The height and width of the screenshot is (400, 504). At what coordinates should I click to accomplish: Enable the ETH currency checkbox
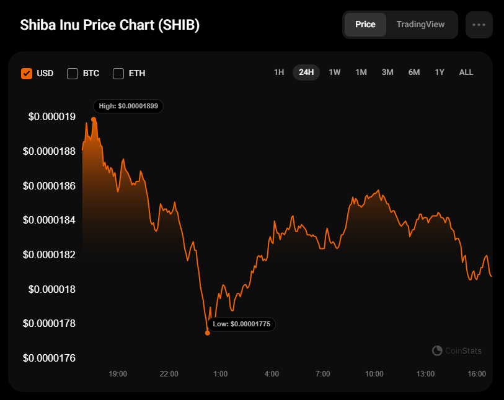point(118,73)
